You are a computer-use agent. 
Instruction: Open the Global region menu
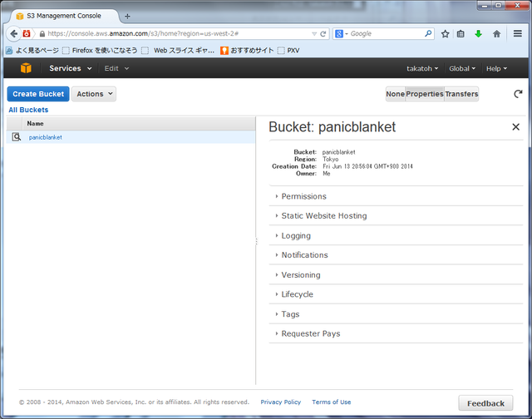[462, 68]
